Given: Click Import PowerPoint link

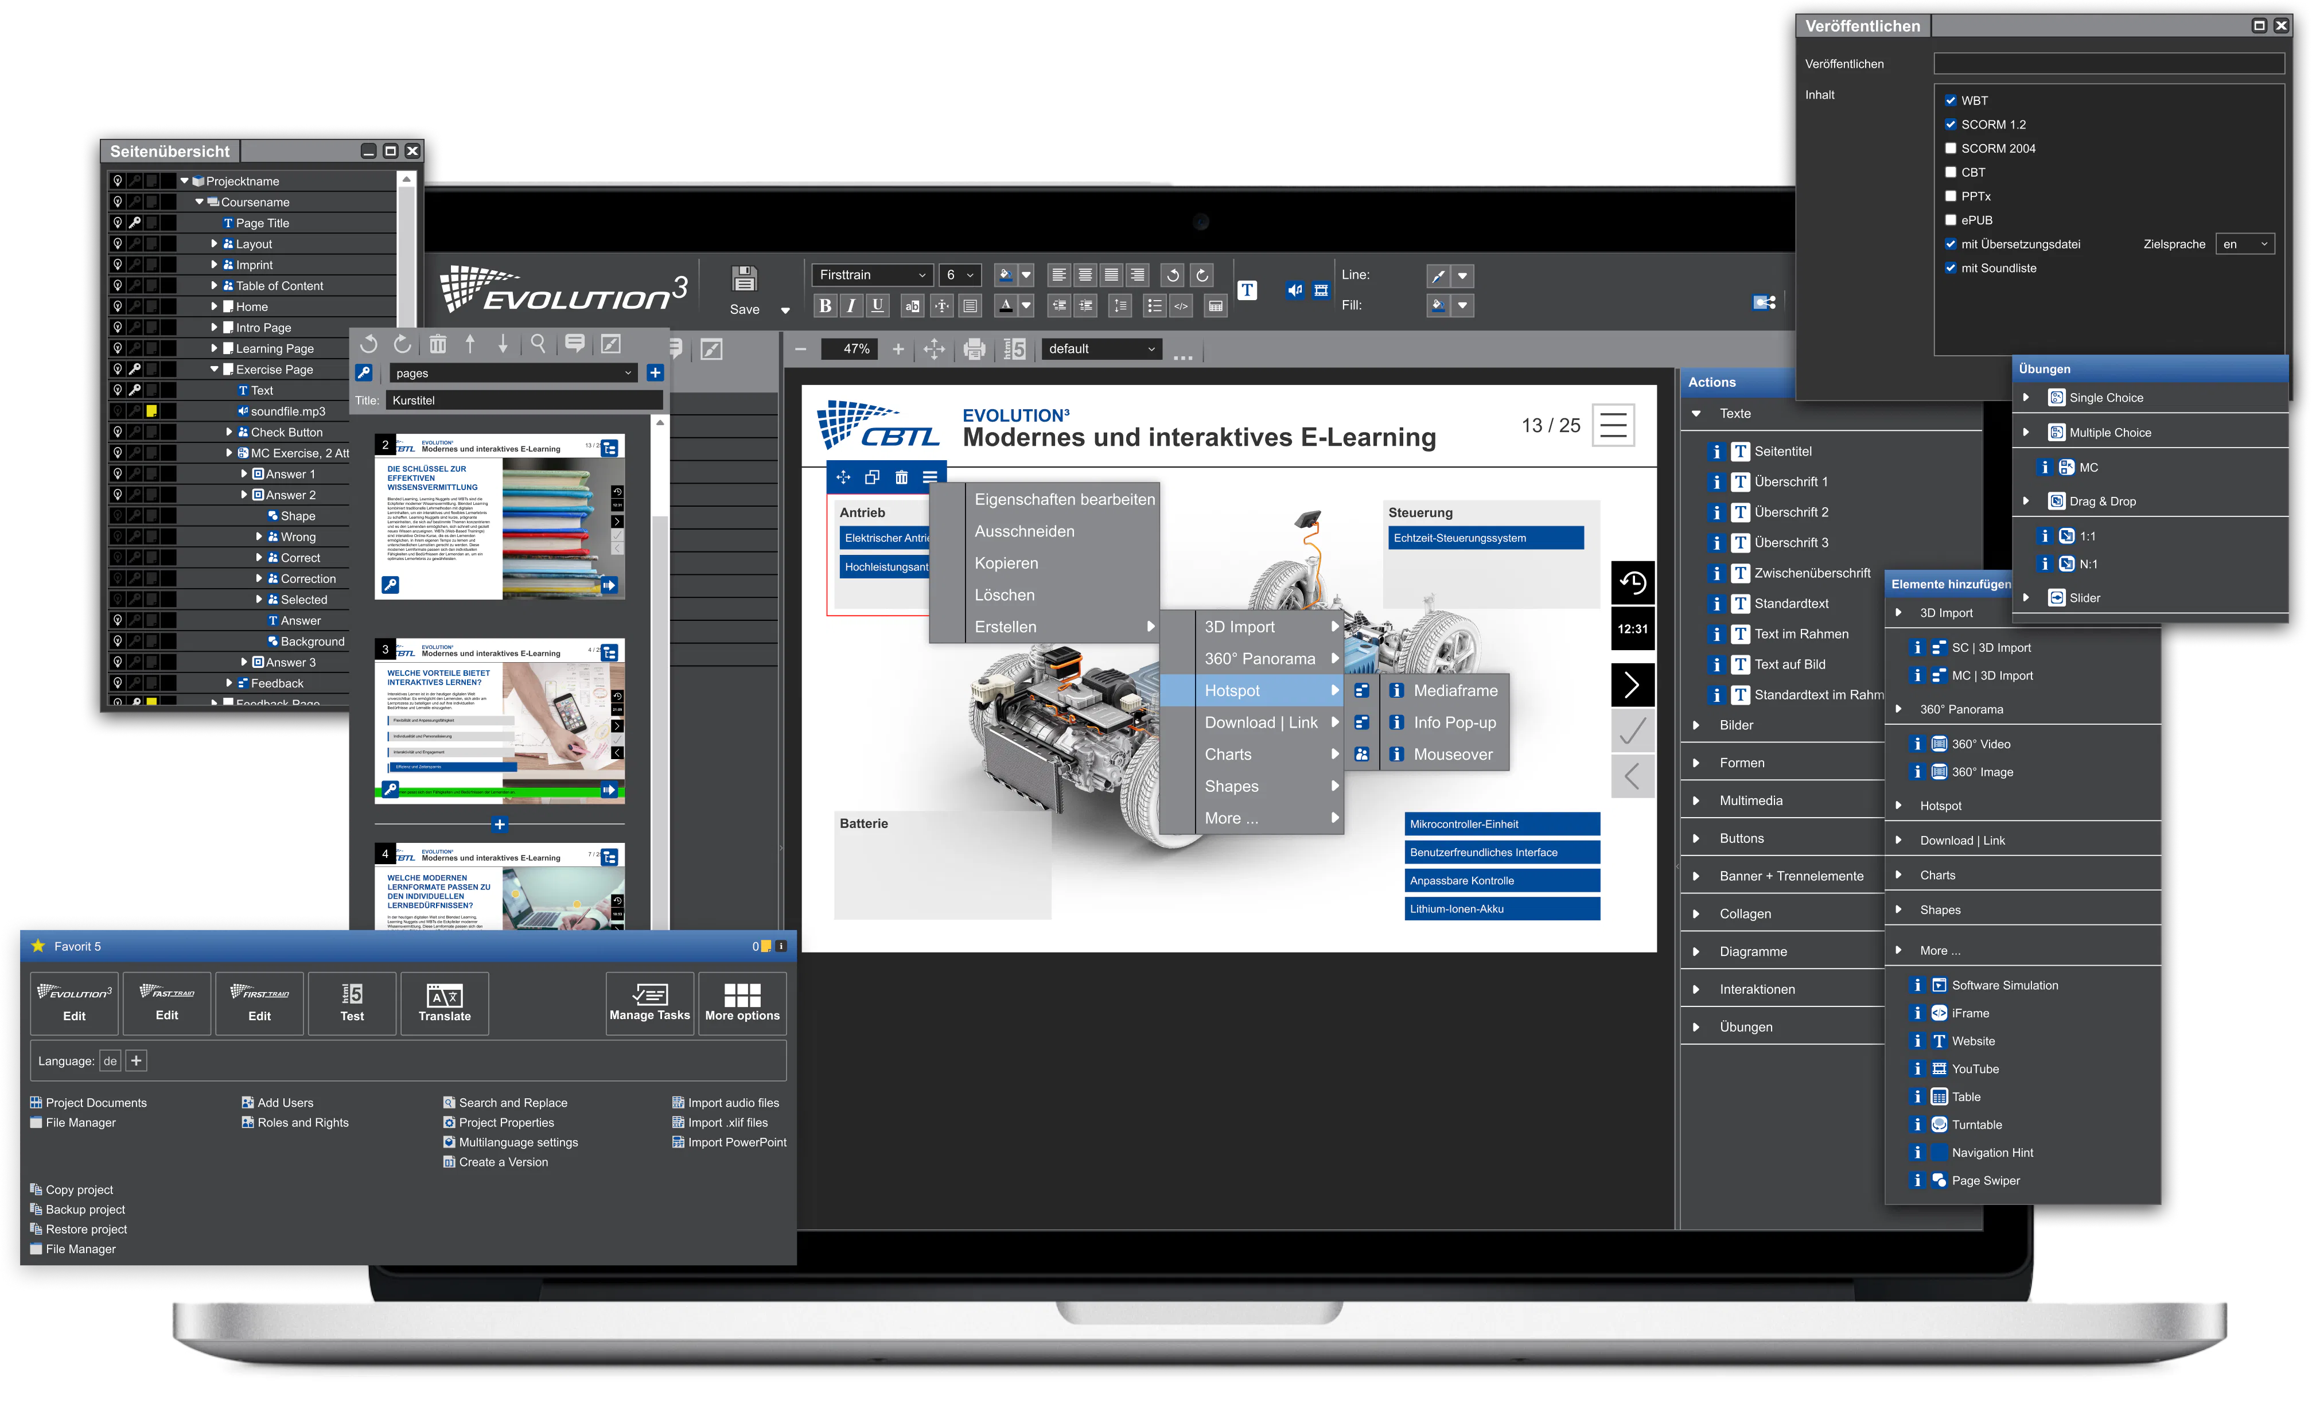Looking at the screenshot, I should (x=737, y=1142).
